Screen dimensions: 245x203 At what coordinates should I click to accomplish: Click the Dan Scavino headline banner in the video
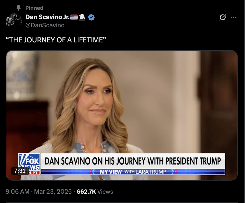click(x=133, y=161)
